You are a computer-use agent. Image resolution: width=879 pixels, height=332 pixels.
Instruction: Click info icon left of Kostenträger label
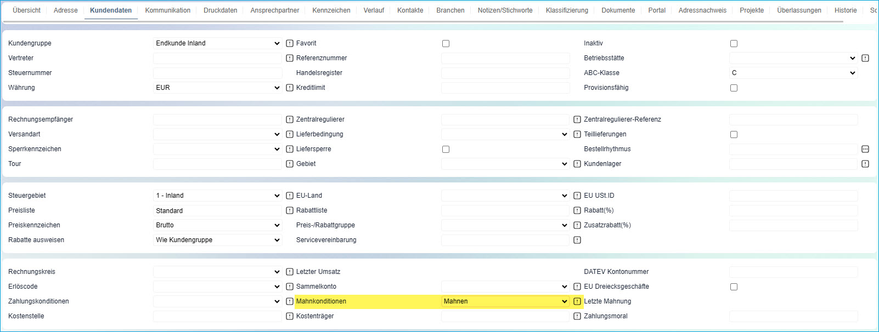[290, 316]
